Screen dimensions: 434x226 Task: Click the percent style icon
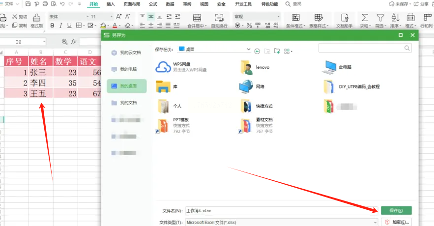[x=249, y=26]
